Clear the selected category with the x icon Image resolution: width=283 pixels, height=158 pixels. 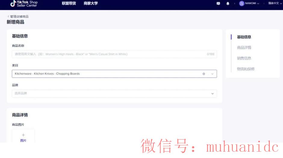pyautogui.click(x=204, y=74)
